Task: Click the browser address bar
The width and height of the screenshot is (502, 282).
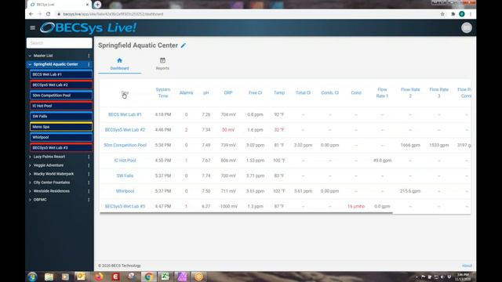Action: 246,14
